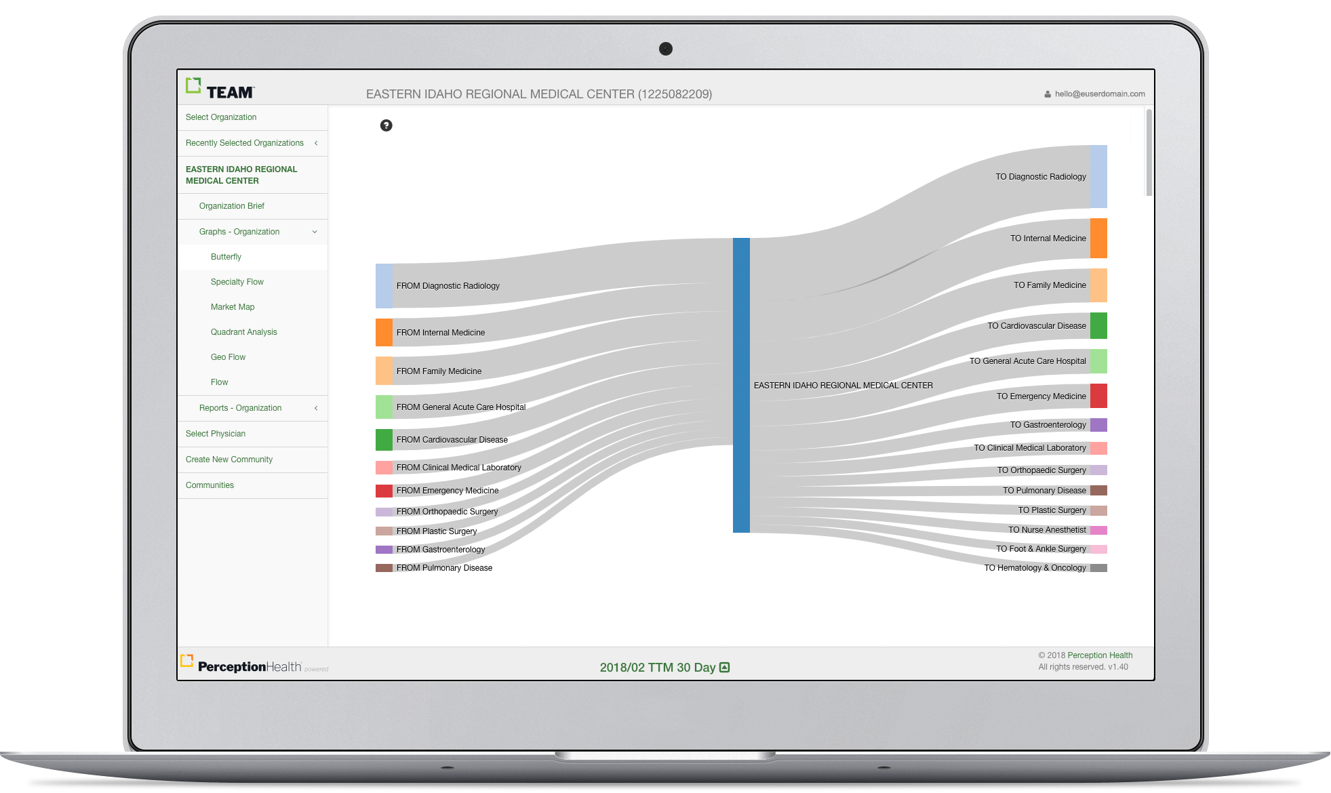Click the FROM Family Medicine peach node
Viewport: 1331px width, 793px height.
(384, 371)
